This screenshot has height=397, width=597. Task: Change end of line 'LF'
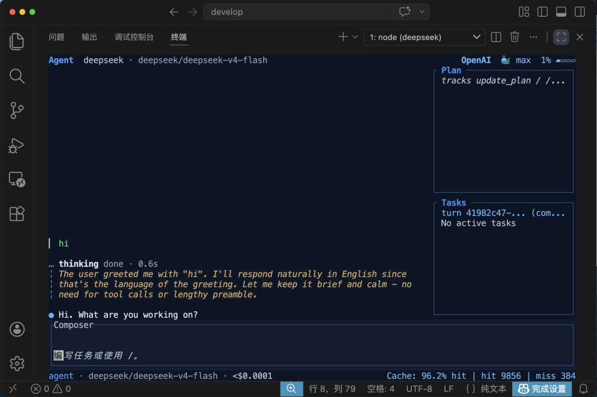pyautogui.click(x=448, y=389)
